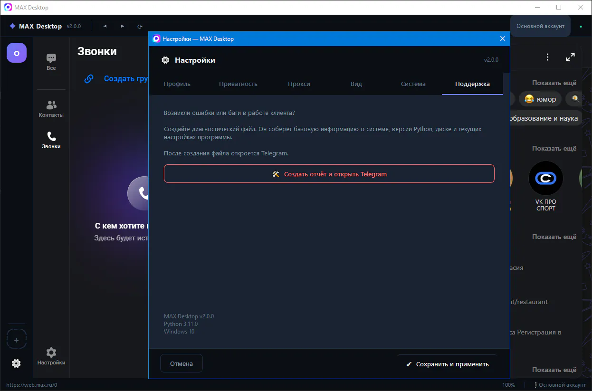
Task: Open the Звонки section
Action: (x=51, y=141)
